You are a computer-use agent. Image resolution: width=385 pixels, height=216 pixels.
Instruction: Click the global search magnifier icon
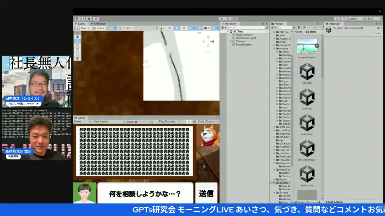(x=344, y=19)
